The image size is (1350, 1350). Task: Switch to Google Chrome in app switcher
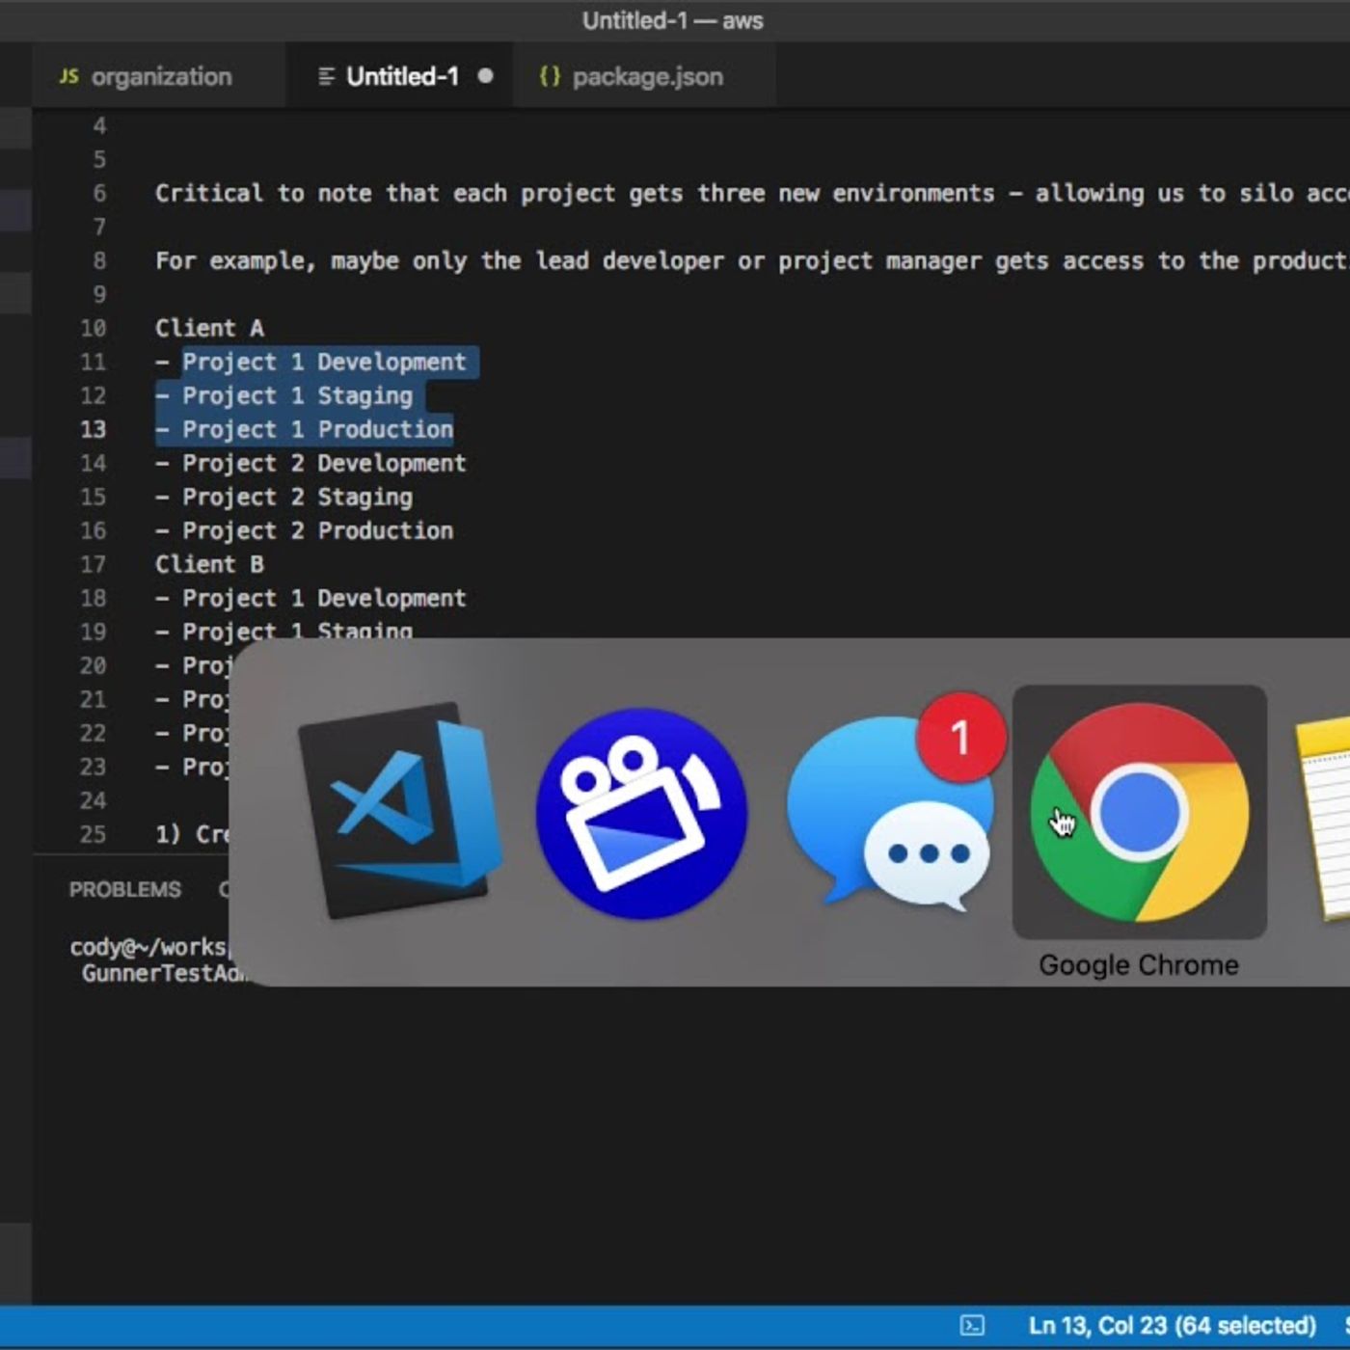pyautogui.click(x=1139, y=813)
